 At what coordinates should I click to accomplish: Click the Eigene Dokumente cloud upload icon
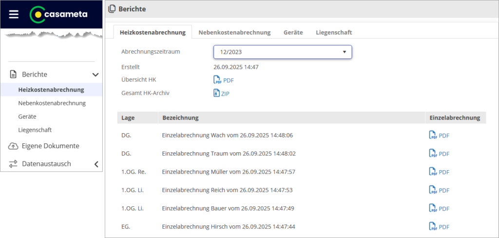[13, 146]
